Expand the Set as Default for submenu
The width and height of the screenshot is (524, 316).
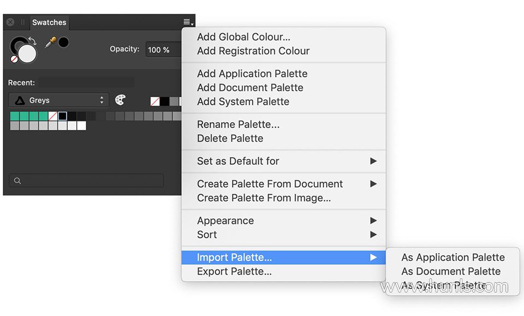click(284, 161)
